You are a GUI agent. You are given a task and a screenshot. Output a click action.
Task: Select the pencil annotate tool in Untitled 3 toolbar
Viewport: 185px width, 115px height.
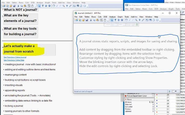click(x=143, y=20)
